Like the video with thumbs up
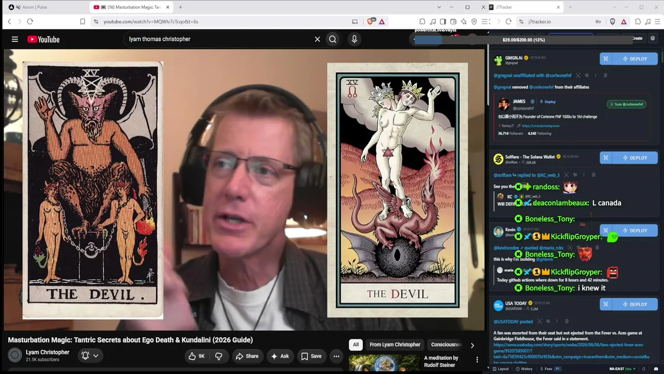 196,356
